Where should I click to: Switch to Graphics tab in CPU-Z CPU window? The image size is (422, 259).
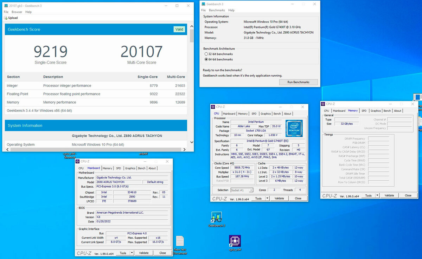(x=266, y=114)
